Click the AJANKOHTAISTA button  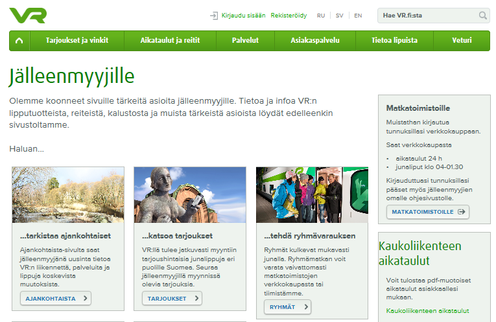tap(56, 298)
